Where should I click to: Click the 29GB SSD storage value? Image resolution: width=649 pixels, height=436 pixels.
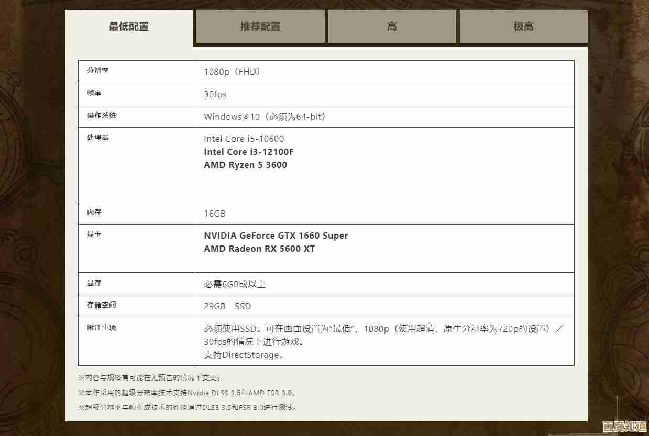pos(227,306)
